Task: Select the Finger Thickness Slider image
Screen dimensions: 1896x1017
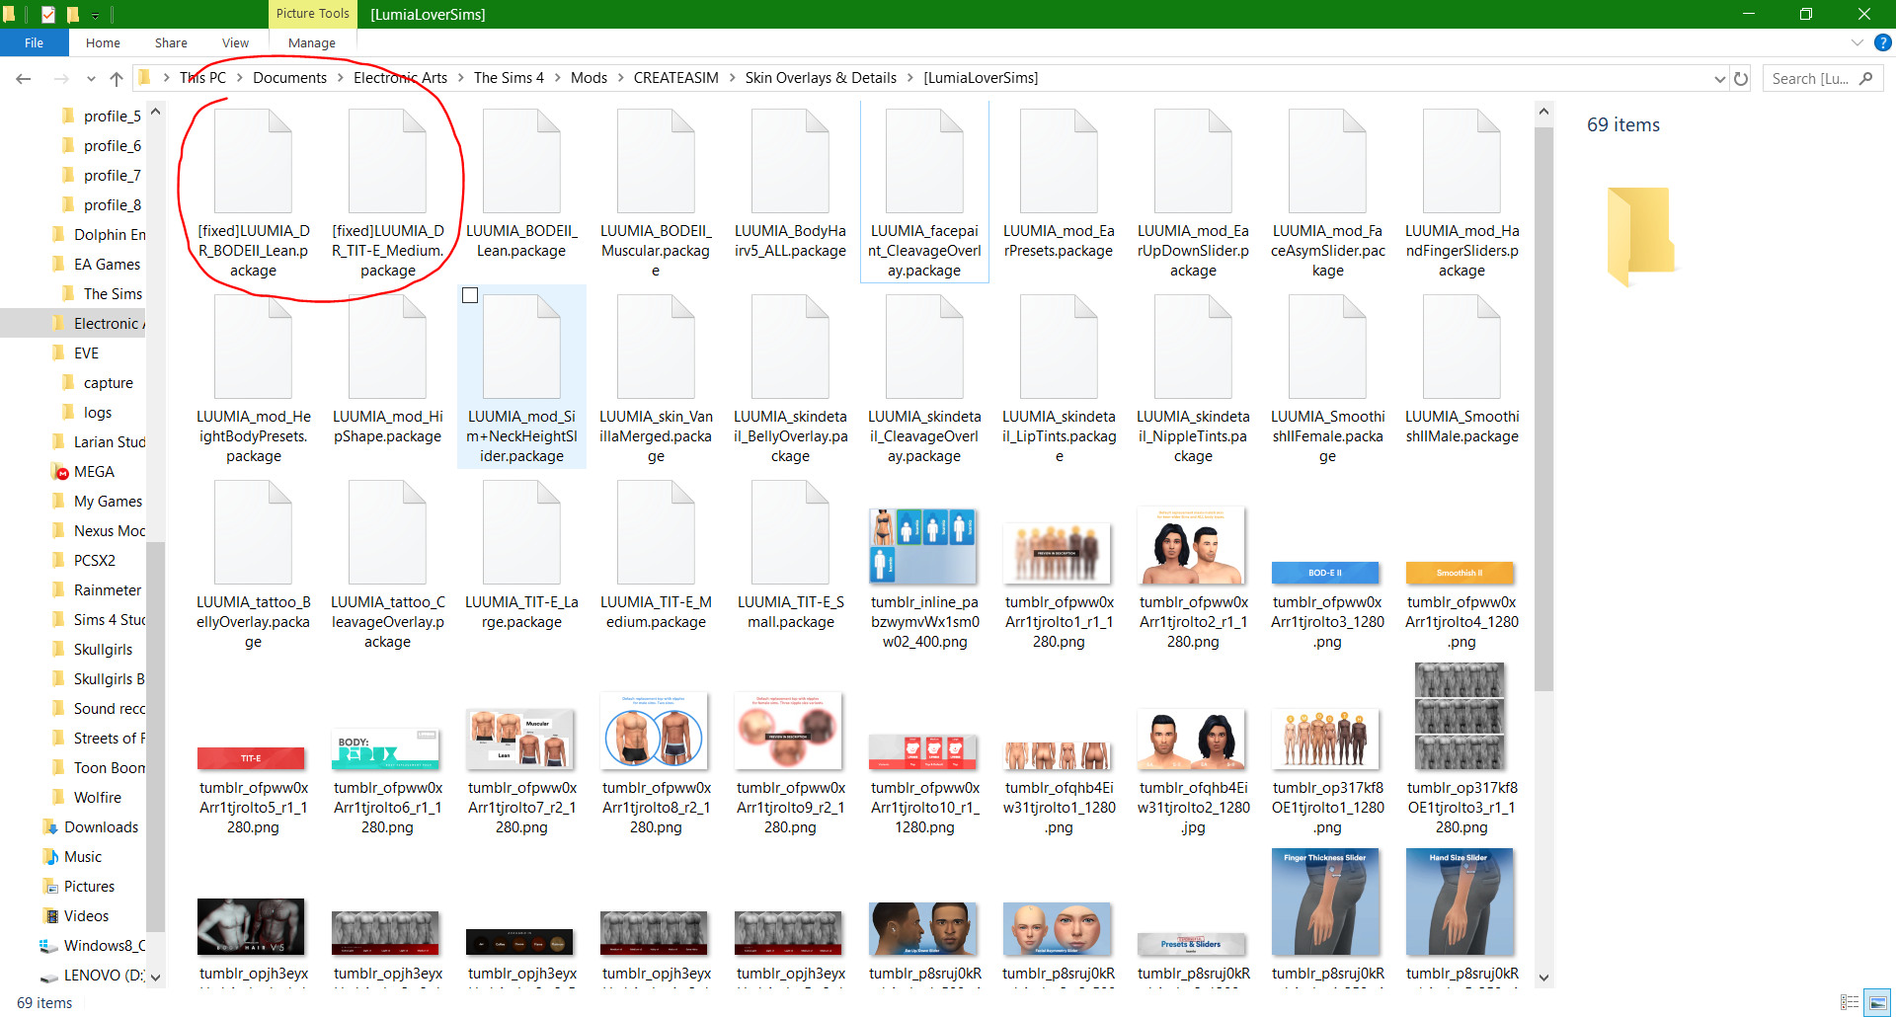Action: (x=1325, y=902)
